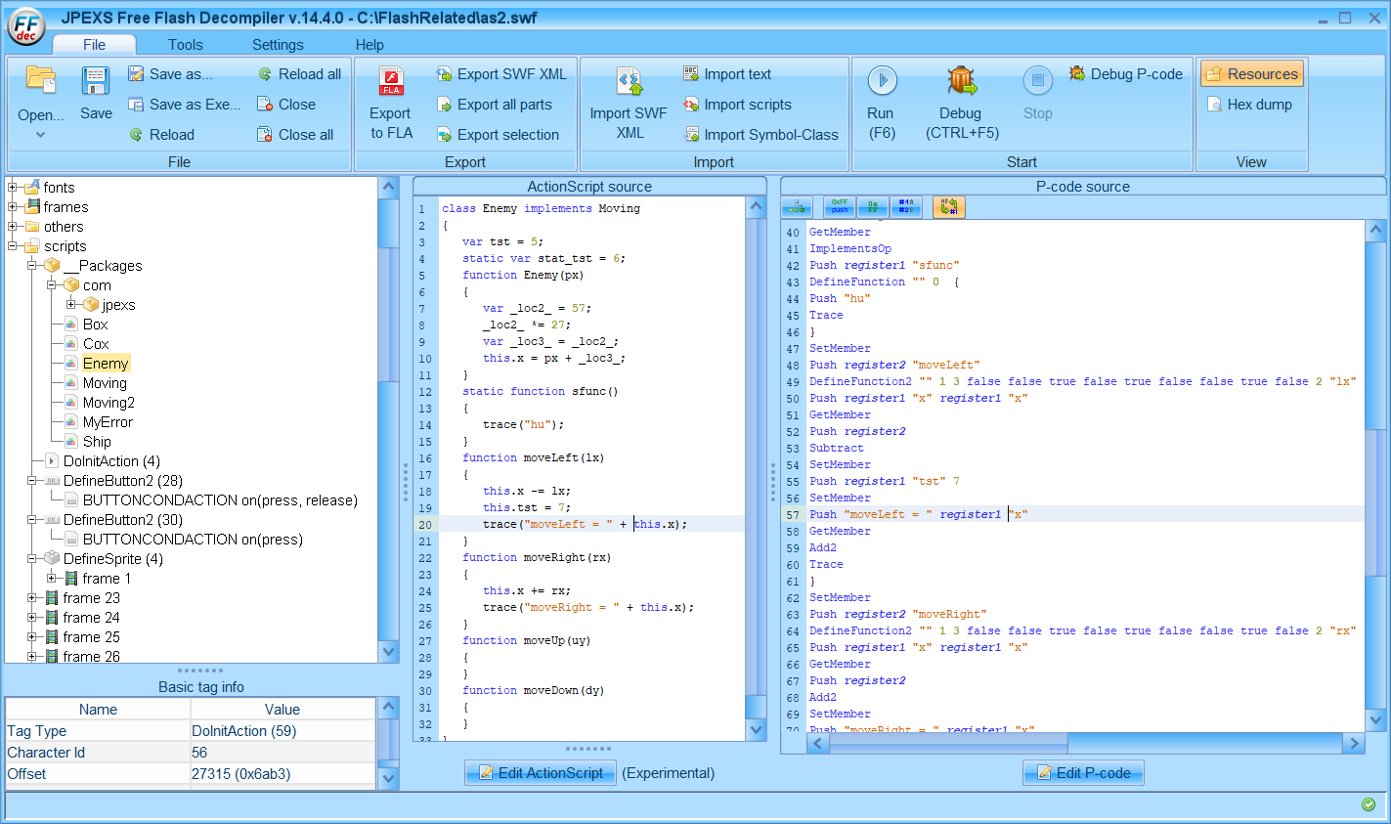The image size is (1391, 824).
Task: Toggle the highlighted AB swap constants button
Action: pyautogui.click(x=948, y=206)
